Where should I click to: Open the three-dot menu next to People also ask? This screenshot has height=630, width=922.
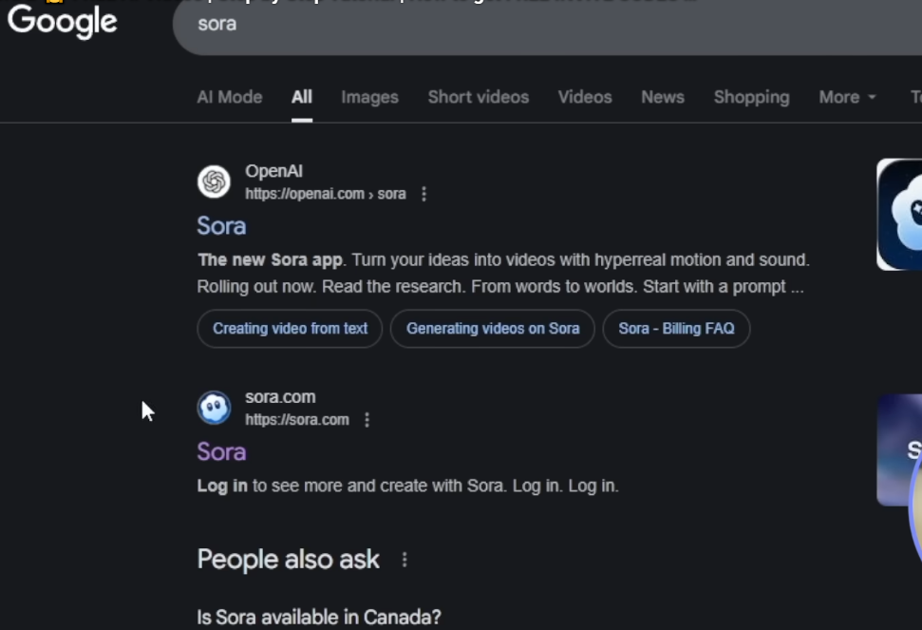(x=404, y=560)
